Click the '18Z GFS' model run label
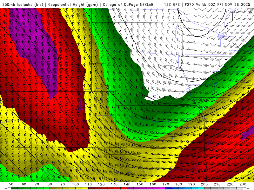 pyautogui.click(x=172, y=4)
